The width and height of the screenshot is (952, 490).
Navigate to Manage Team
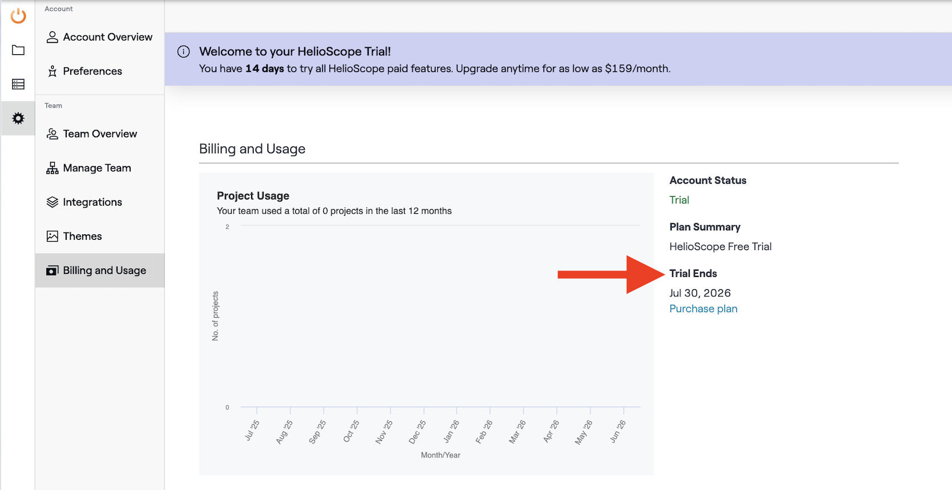point(100,168)
